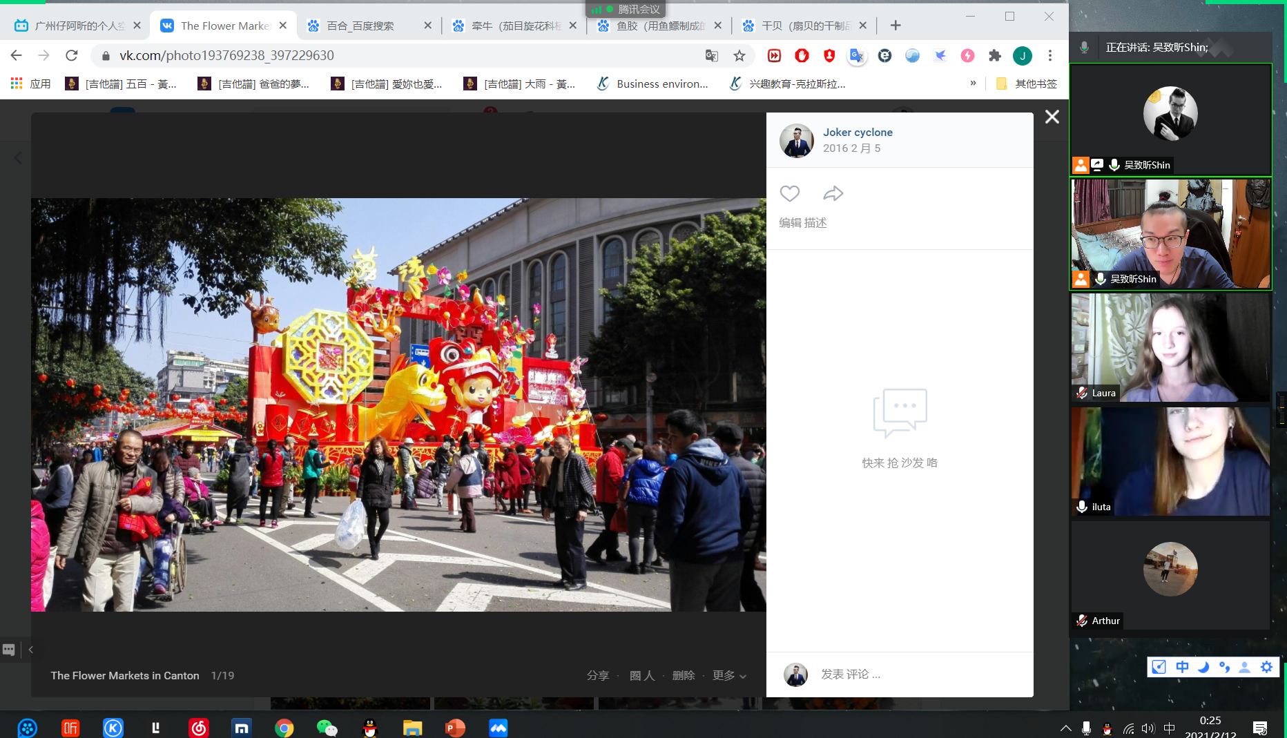
Task: Click the translate page icon
Action: 712,56
